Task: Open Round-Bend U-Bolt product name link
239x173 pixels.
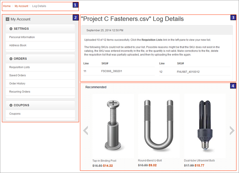Action: (x=150, y=160)
